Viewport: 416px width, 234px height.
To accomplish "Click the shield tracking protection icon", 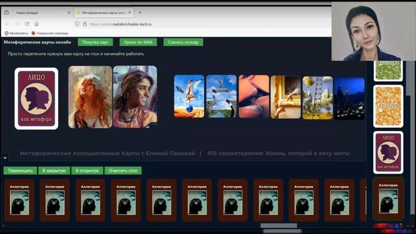I will click(77, 24).
